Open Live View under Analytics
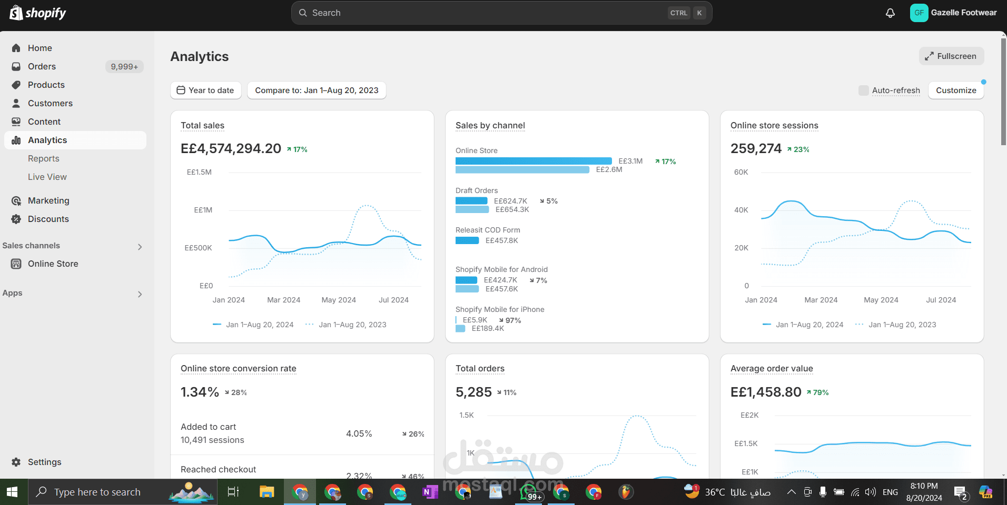Image resolution: width=1007 pixels, height=505 pixels. tap(47, 177)
